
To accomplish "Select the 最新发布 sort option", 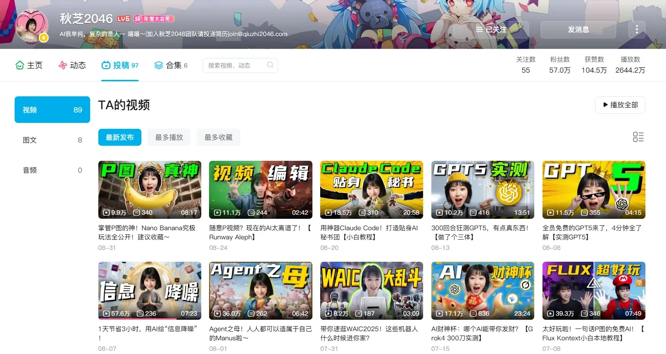I will [x=120, y=137].
